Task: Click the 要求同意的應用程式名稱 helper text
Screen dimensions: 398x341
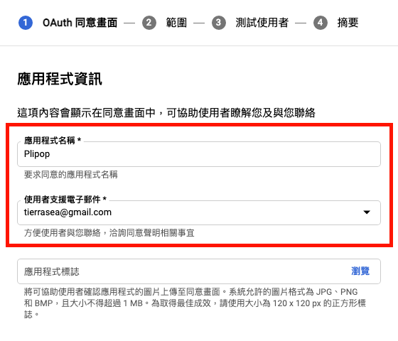Action: tap(71, 175)
